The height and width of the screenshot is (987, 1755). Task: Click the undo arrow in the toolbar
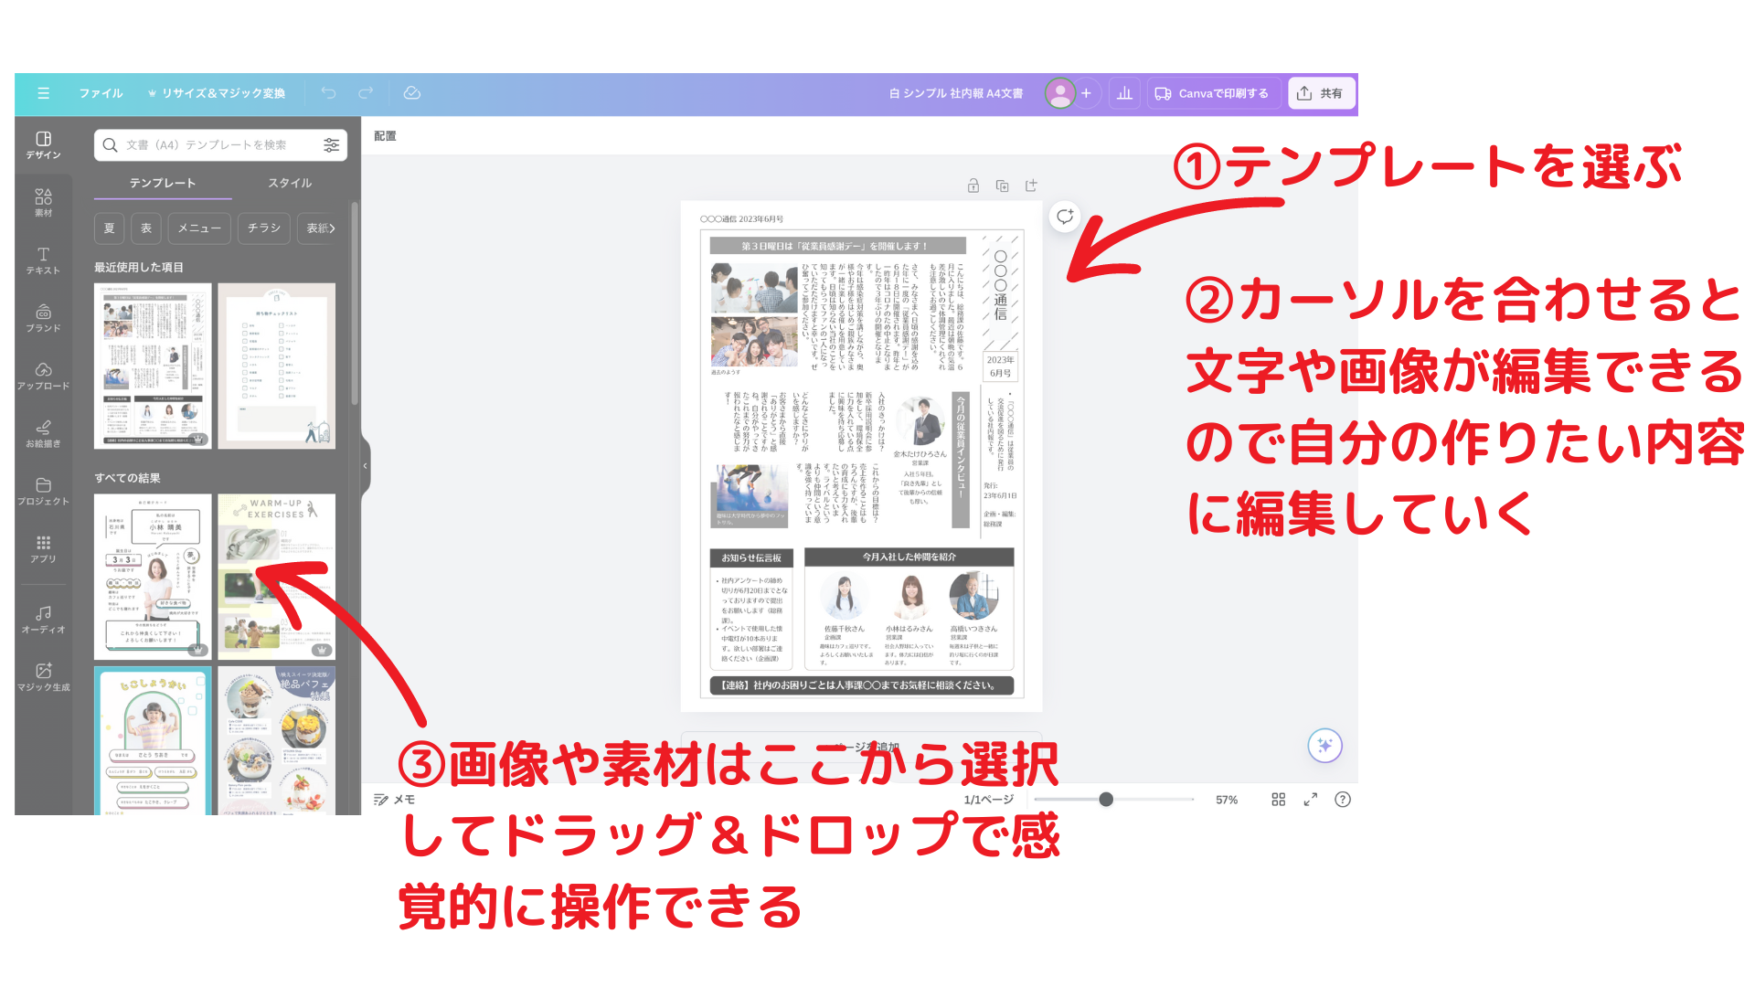click(x=328, y=92)
